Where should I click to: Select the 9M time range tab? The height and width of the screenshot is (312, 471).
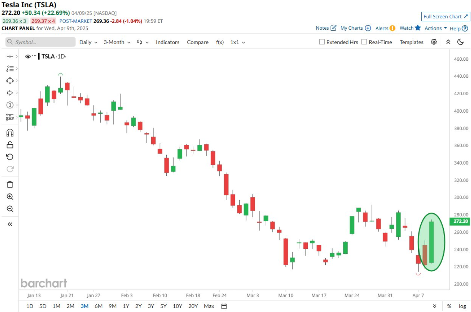(113, 306)
